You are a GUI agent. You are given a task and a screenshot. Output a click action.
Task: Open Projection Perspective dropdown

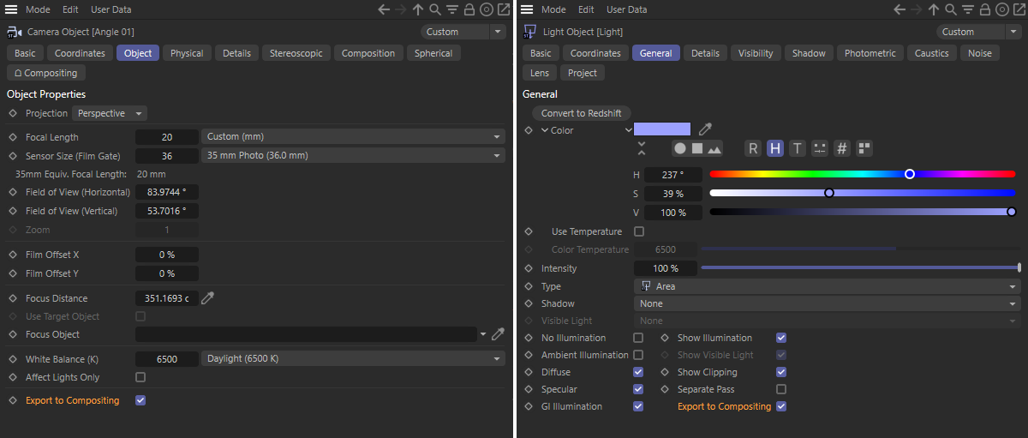click(110, 113)
